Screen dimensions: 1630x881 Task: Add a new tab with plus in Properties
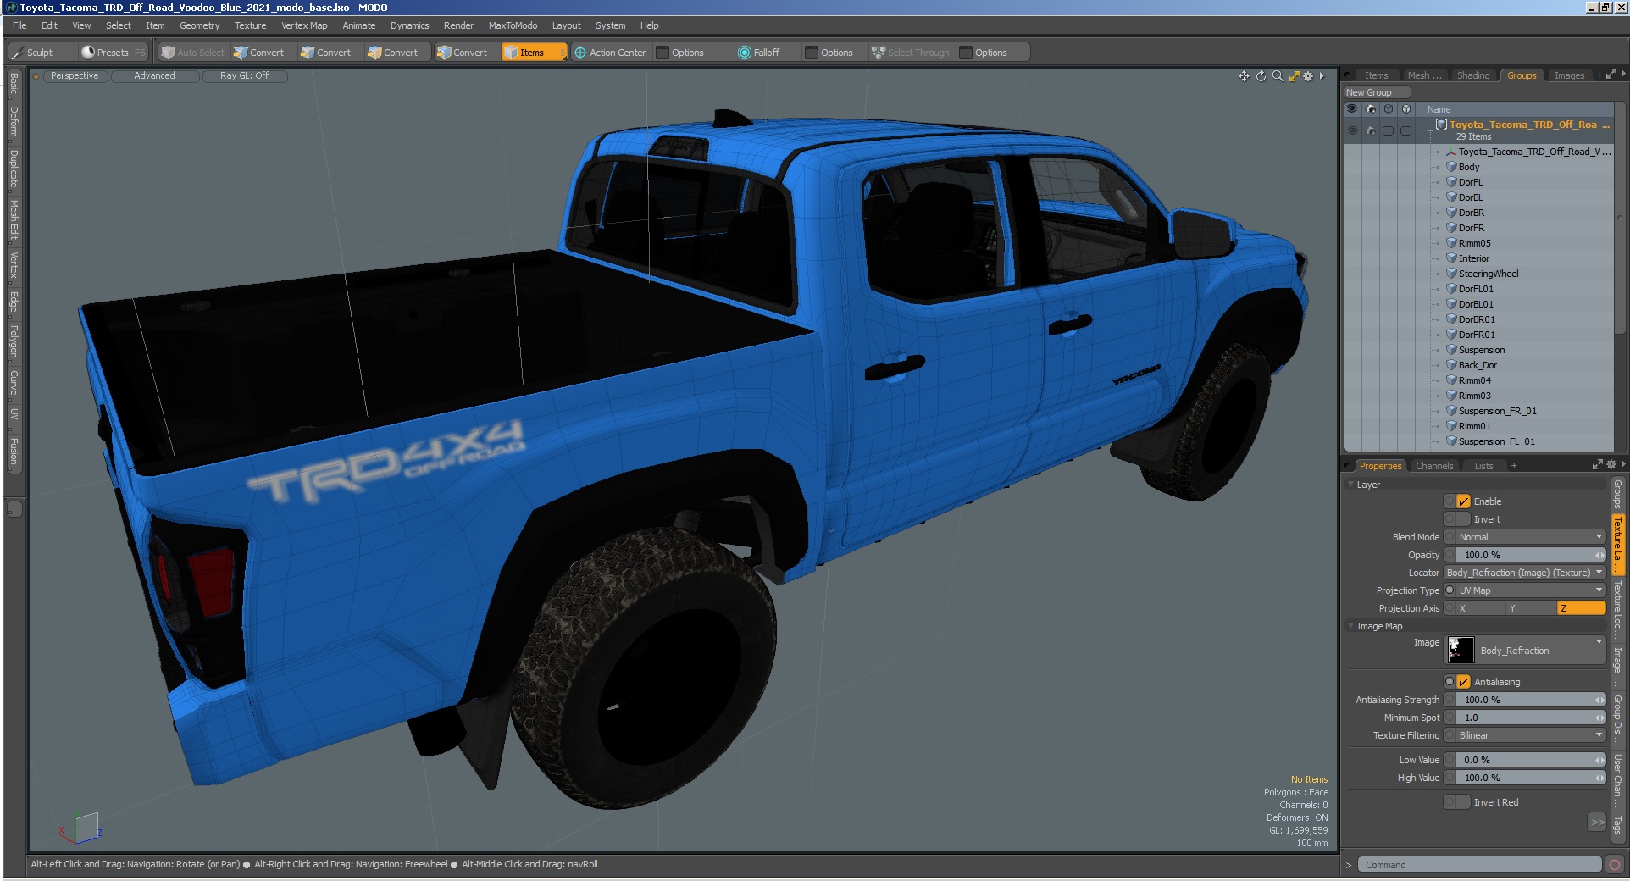pyautogui.click(x=1514, y=466)
